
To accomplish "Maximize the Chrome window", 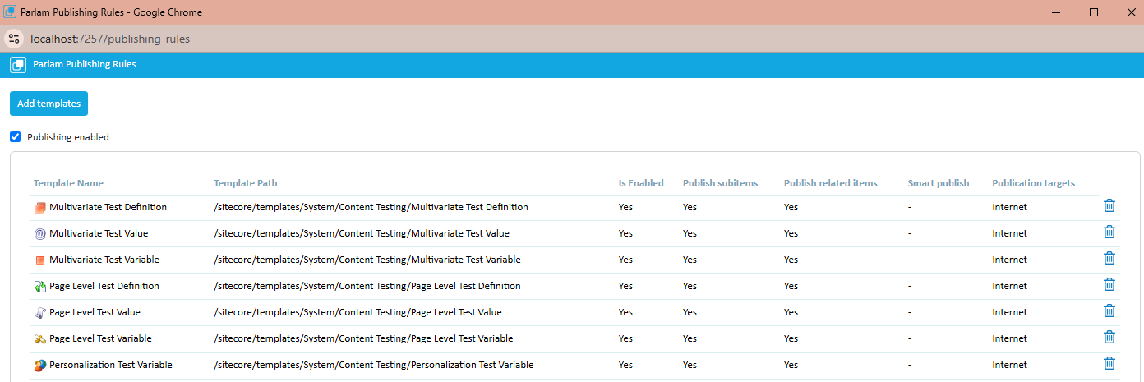I will [1094, 12].
